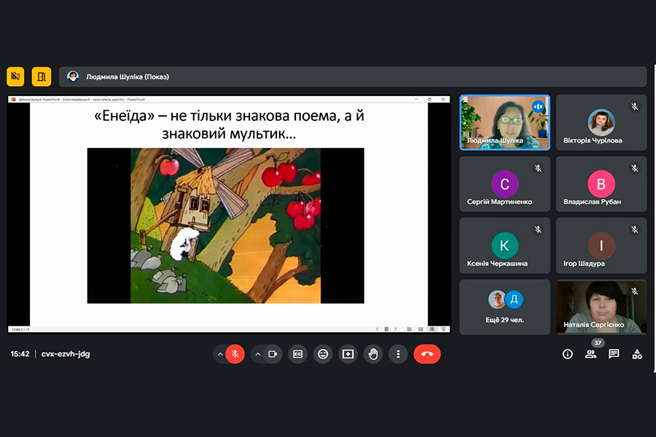The width and height of the screenshot is (656, 437).
Task: Click previous slide arrow in PowerPoint status bar
Action: 378,329
